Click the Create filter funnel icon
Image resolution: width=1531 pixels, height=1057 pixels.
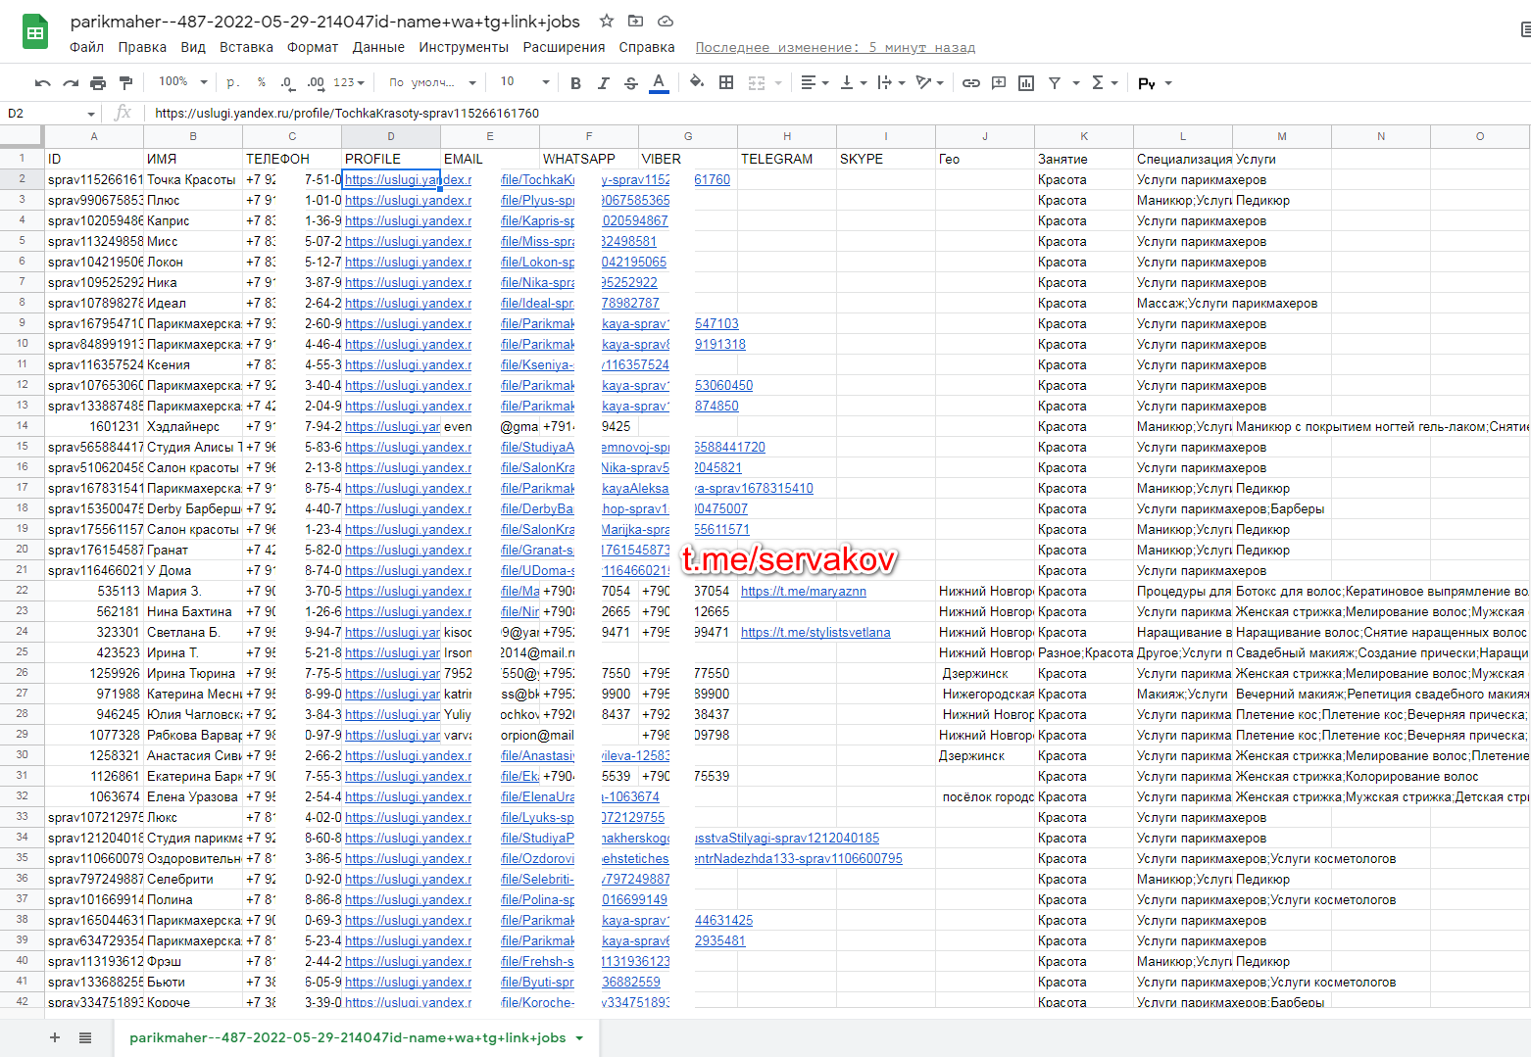(x=1055, y=83)
